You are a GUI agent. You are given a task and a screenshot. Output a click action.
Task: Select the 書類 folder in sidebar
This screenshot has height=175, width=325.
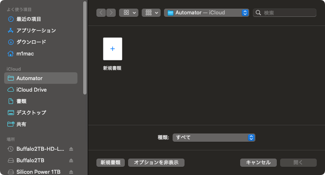coord(21,101)
